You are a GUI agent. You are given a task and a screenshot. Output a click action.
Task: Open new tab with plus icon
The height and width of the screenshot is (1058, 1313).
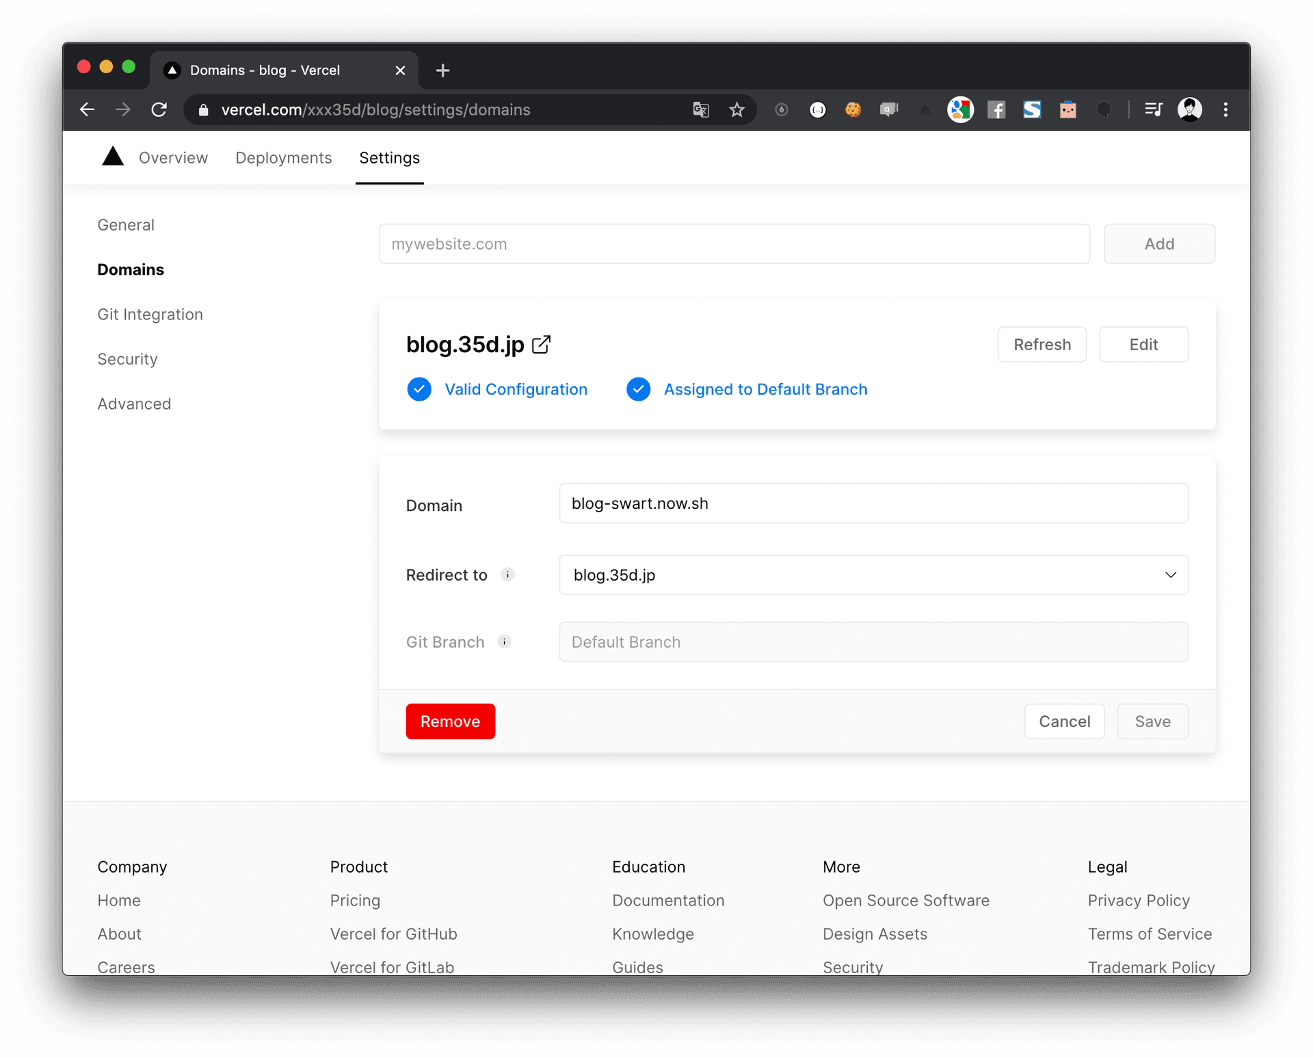click(442, 70)
